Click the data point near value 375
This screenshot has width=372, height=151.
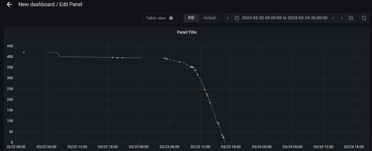pyautogui.click(x=179, y=62)
